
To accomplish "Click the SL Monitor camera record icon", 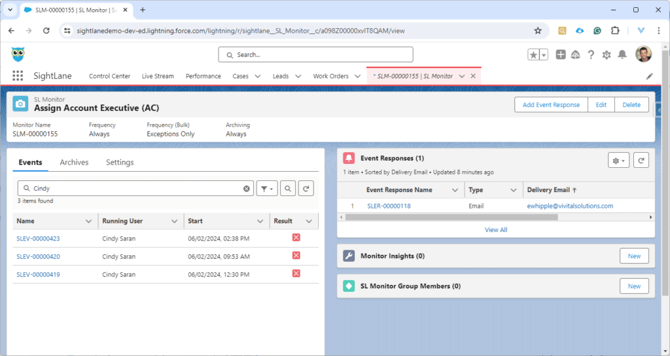I will pyautogui.click(x=20, y=104).
